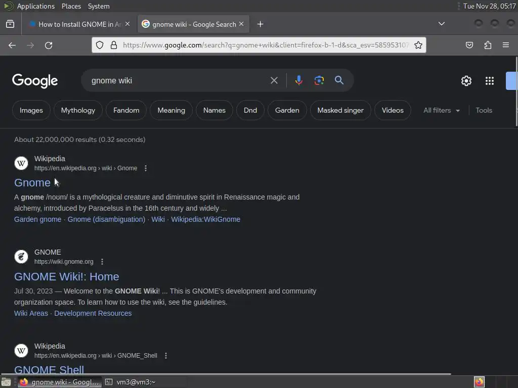Clear the Google search box text
This screenshot has width=518, height=388.
(274, 80)
